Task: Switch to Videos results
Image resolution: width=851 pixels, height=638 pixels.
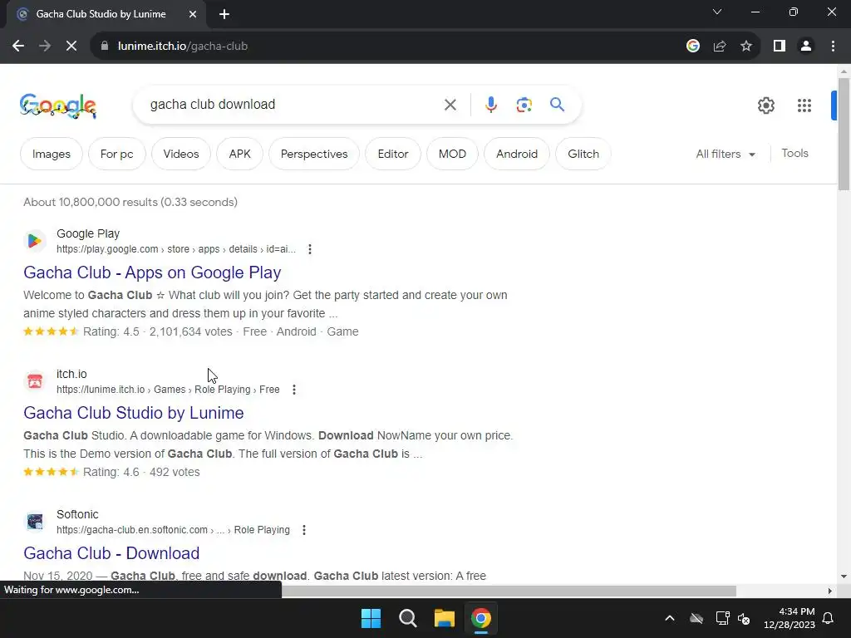Action: [x=180, y=154]
